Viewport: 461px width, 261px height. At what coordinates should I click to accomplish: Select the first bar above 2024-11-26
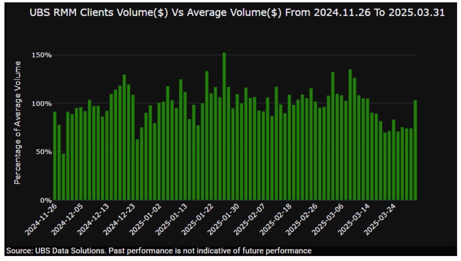55,156
